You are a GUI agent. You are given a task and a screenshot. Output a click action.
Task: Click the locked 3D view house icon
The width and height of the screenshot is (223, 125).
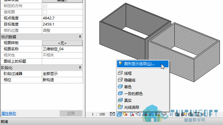158,114
